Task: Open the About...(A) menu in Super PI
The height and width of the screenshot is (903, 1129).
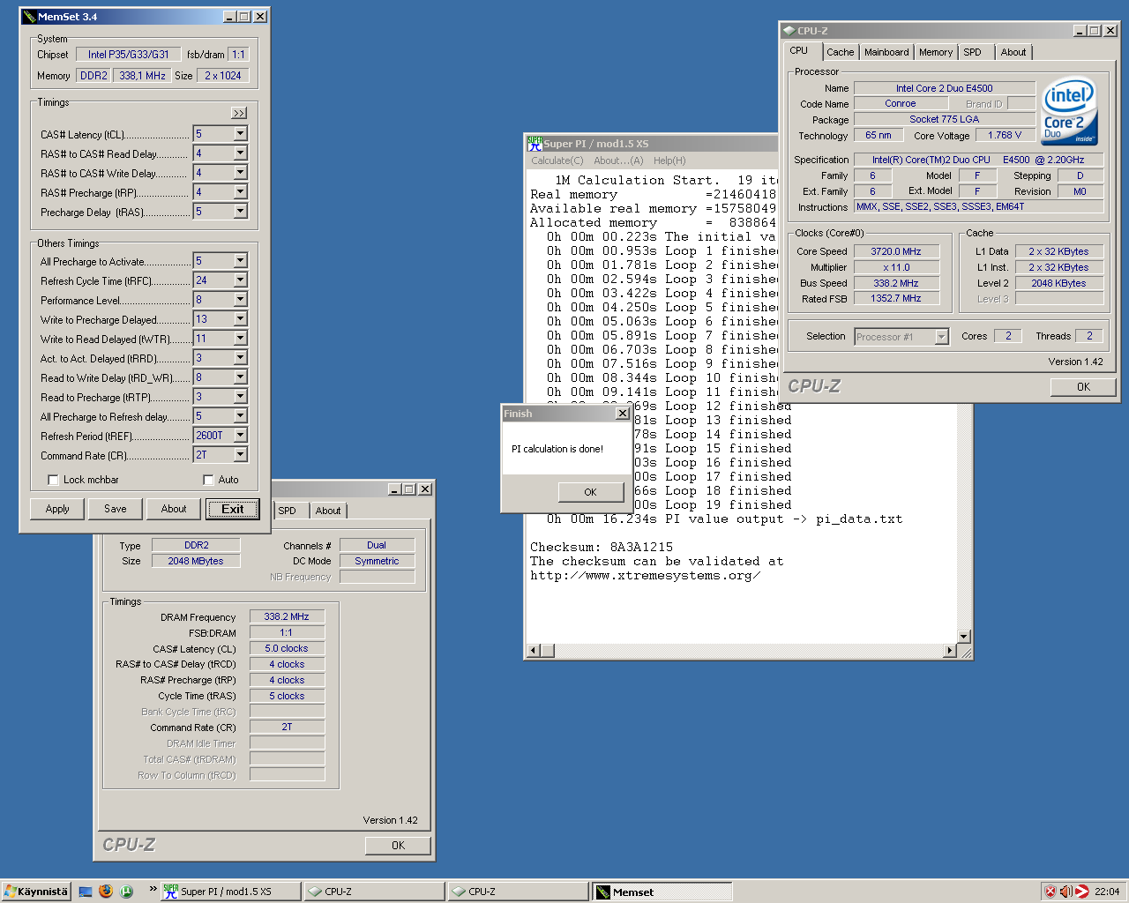Action: (x=618, y=160)
